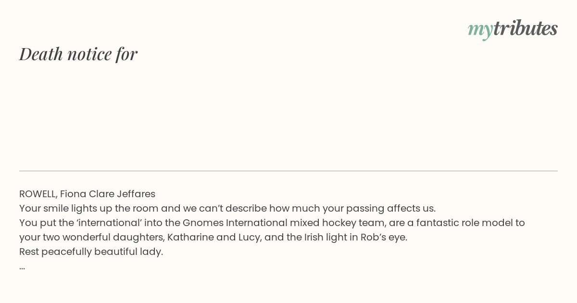Select the 'Death notice for' heading

tap(78, 54)
